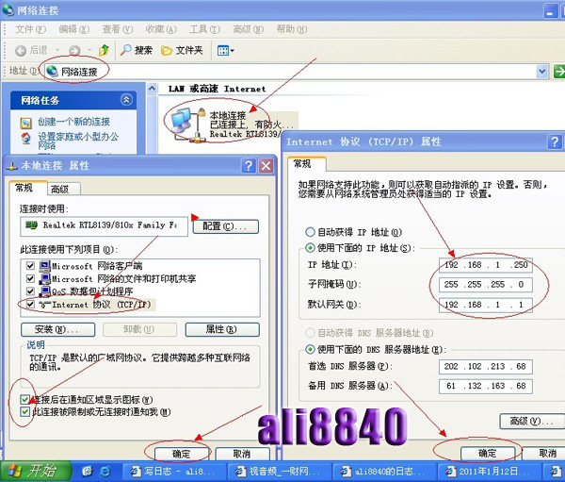This screenshot has width=565, height=482.
Task: Open the Views button dropdown in toolbar
Action: click(x=226, y=50)
